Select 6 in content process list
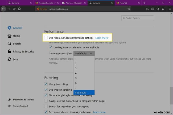 (84, 83)
